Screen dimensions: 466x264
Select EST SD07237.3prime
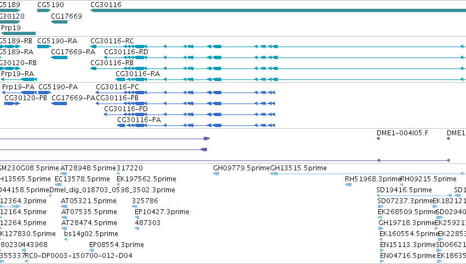(x=405, y=201)
